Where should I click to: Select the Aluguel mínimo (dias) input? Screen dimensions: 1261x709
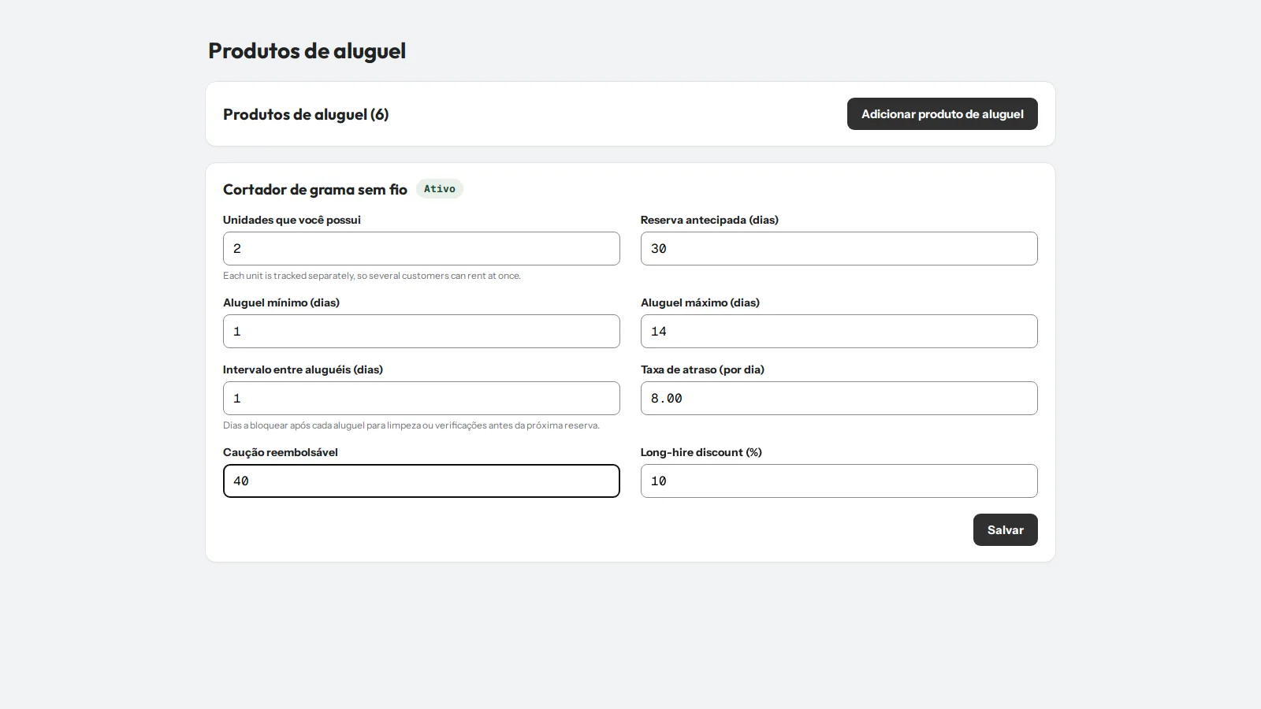pyautogui.click(x=422, y=332)
